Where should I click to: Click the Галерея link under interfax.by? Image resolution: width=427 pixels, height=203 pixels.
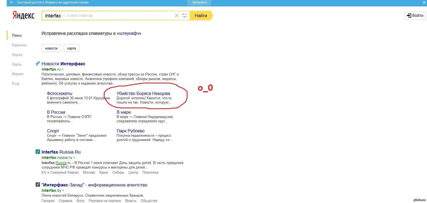(x=48, y=201)
